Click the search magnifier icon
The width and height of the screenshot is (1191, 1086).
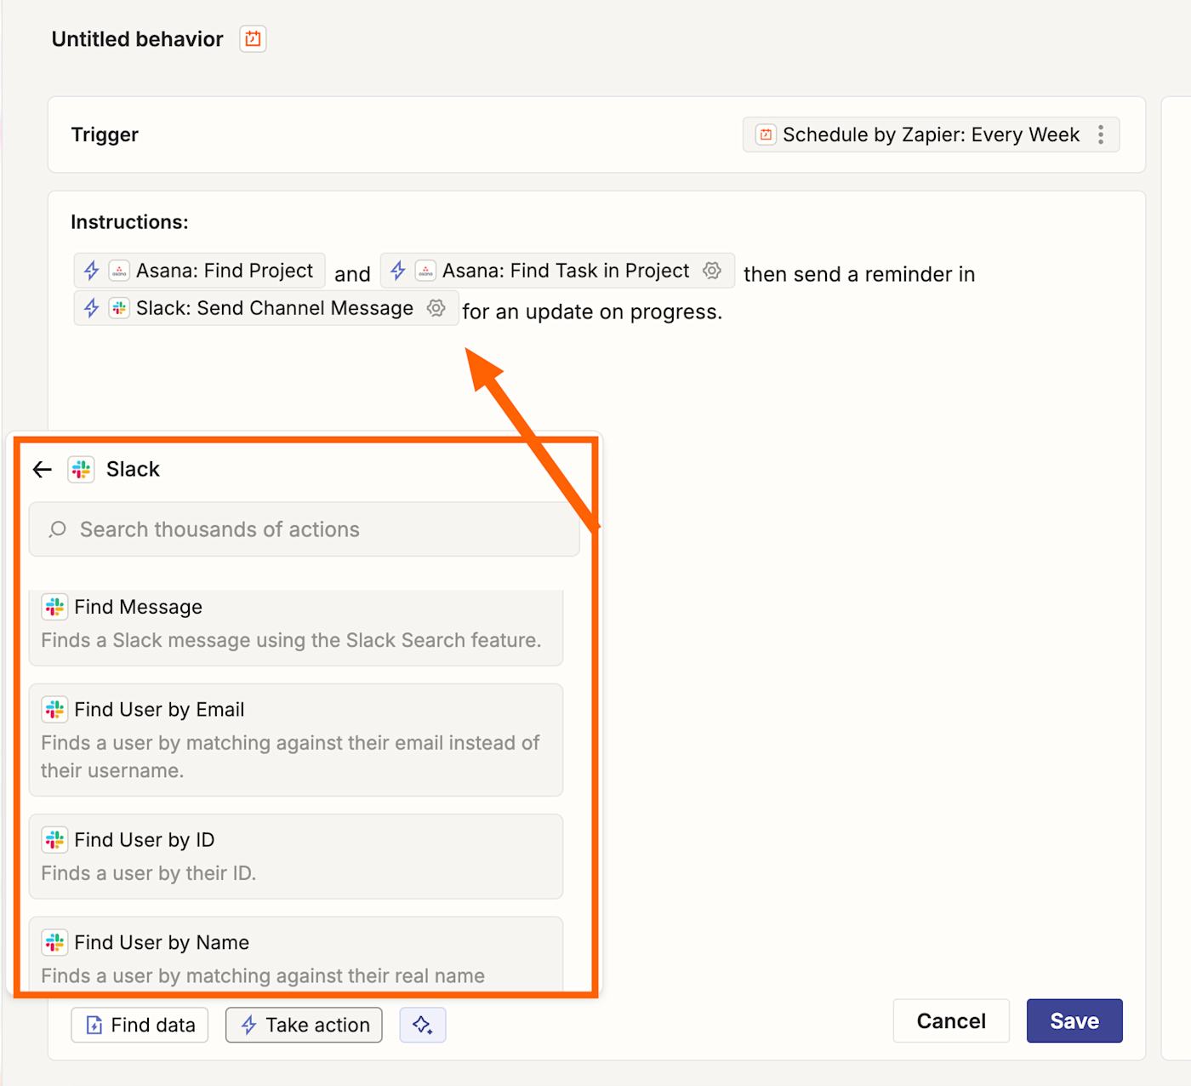click(x=57, y=529)
